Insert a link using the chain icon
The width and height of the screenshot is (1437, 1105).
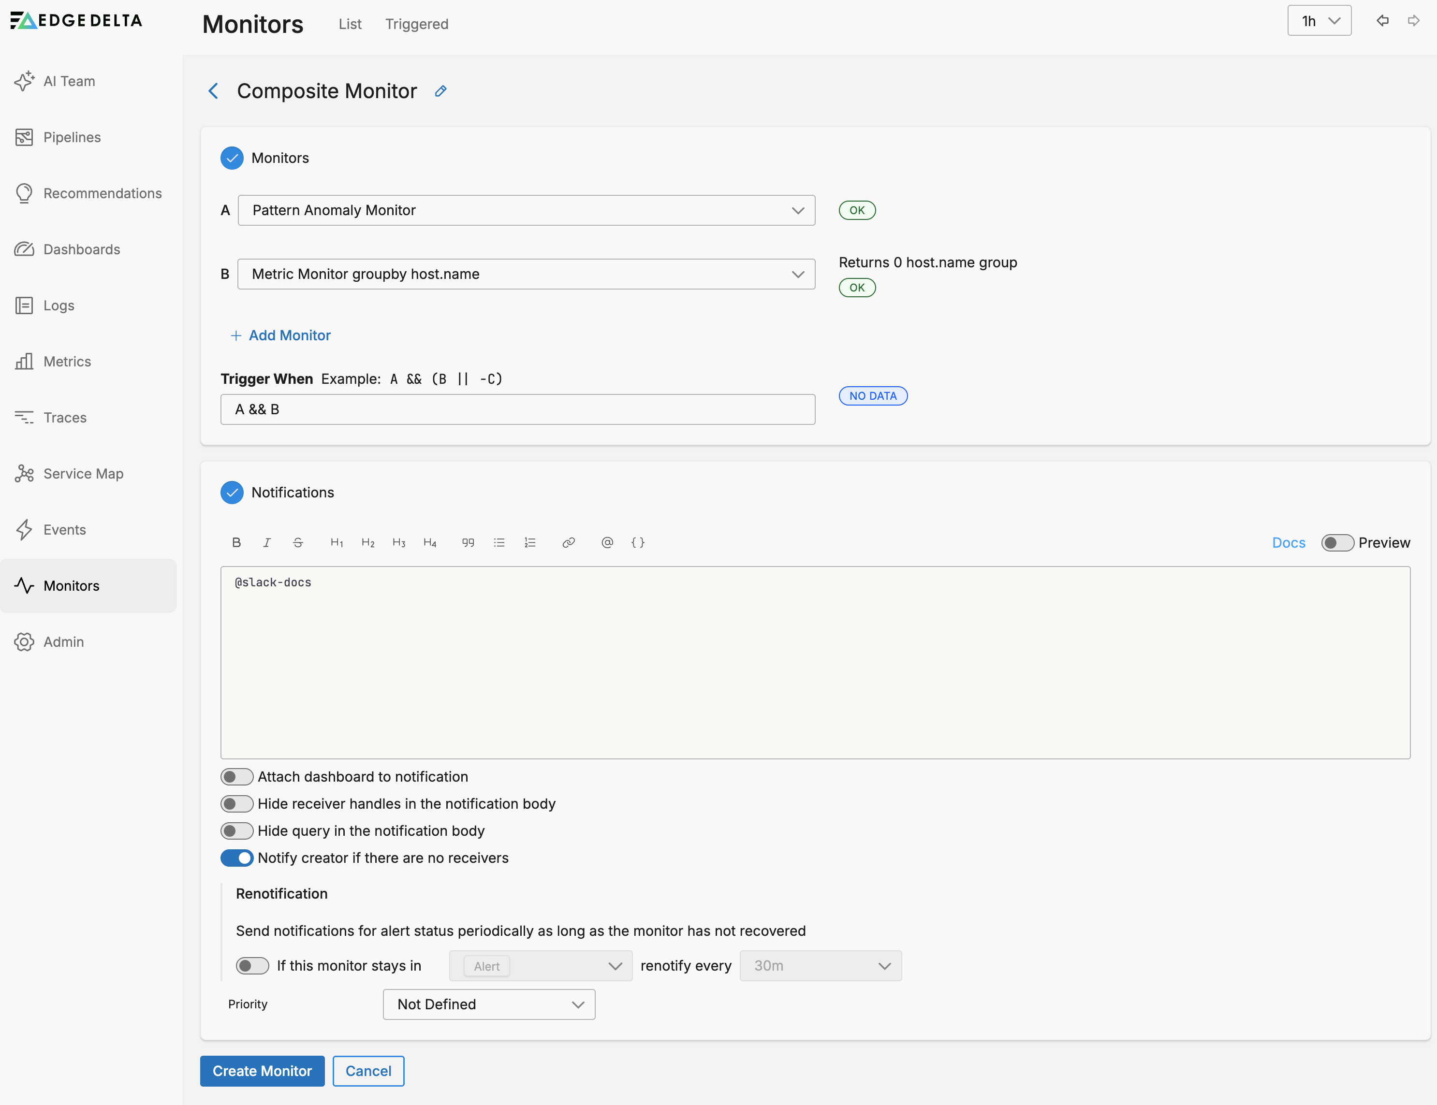(569, 542)
